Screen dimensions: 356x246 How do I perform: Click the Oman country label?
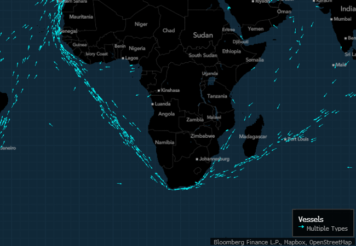coord(284,11)
